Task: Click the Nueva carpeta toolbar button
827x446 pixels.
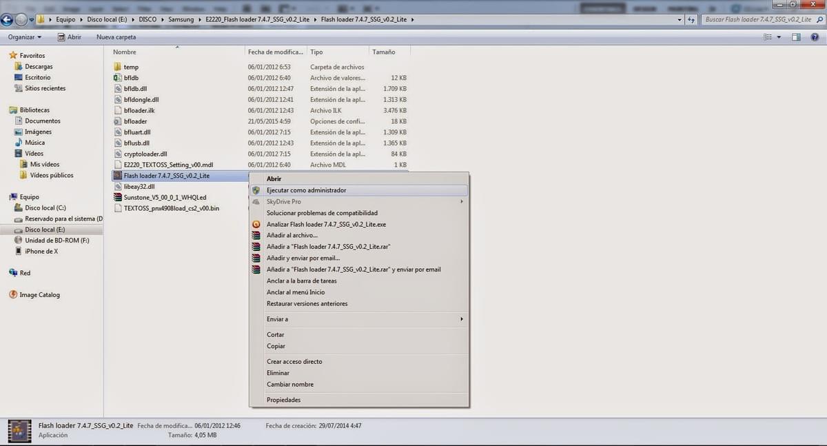Action: coord(116,37)
